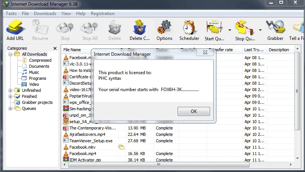The width and height of the screenshot is (305, 172).
Task: Click the vertical scrollbar down arrow
Action: point(297,158)
